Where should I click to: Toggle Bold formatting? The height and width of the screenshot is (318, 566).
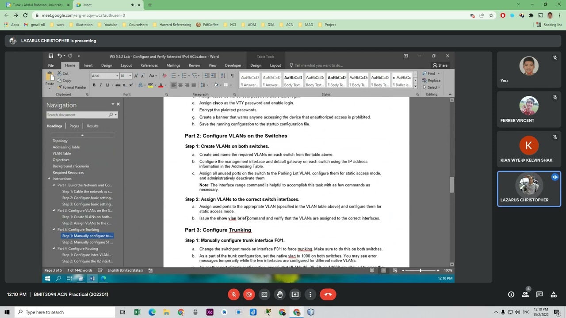pos(94,85)
